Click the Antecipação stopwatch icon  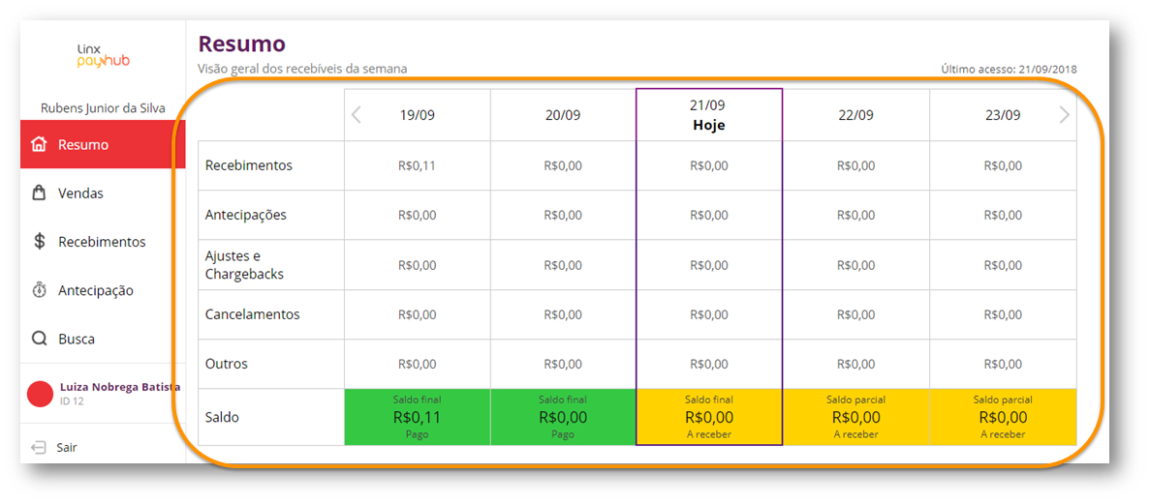pos(40,290)
